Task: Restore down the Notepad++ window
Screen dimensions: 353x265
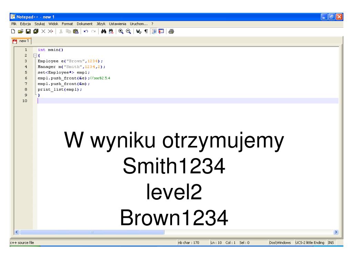Action: point(332,17)
